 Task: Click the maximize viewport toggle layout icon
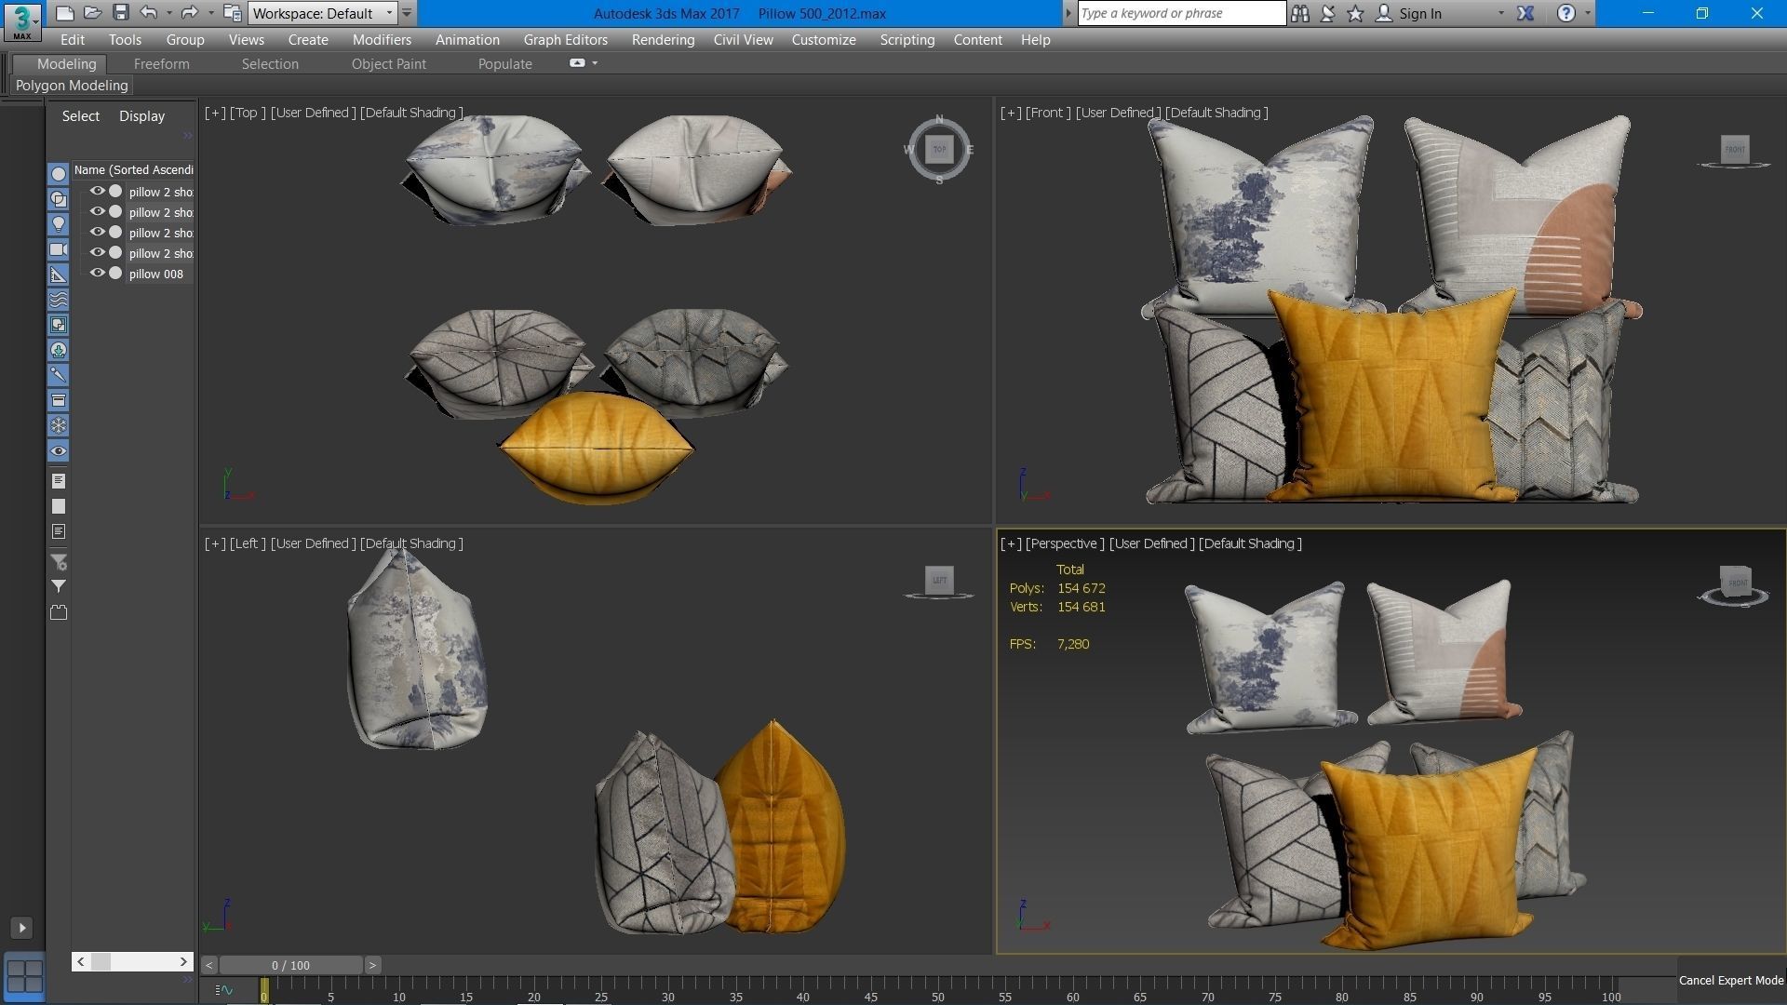[24, 976]
